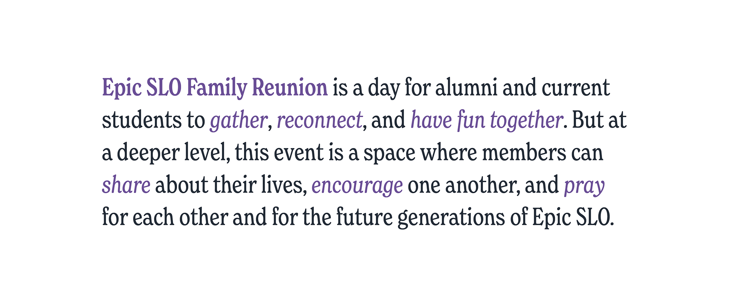Click the italic word 'reconnect'
The width and height of the screenshot is (732, 299).
319,120
